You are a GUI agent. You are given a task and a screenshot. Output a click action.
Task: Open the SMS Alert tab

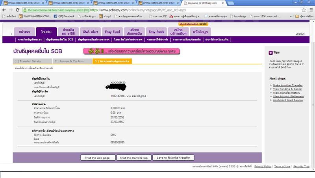(90, 32)
